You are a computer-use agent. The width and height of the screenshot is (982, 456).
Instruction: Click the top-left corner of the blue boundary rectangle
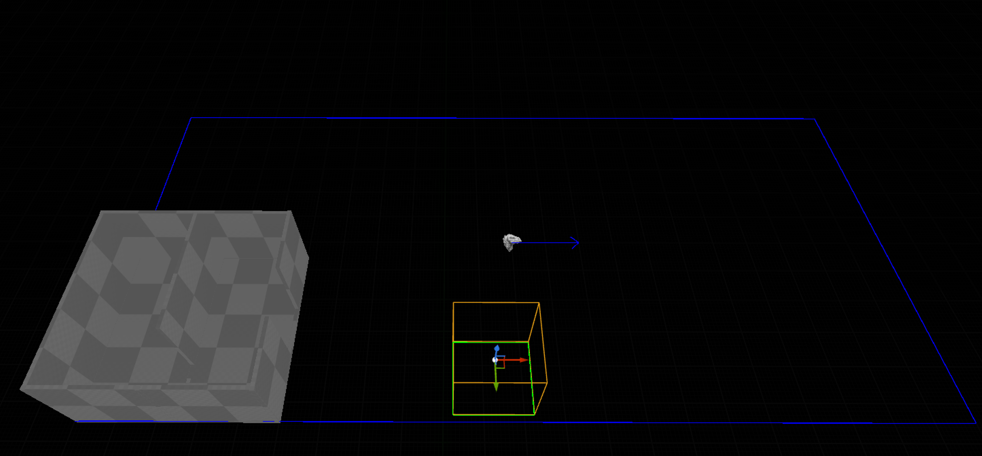pos(191,118)
